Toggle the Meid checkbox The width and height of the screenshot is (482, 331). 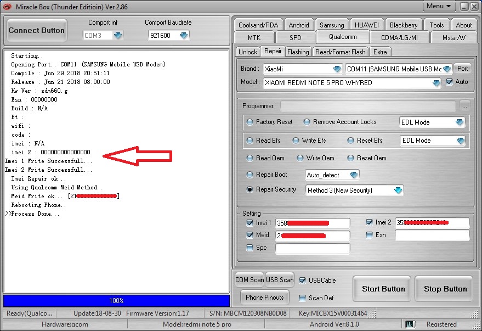pos(249,235)
